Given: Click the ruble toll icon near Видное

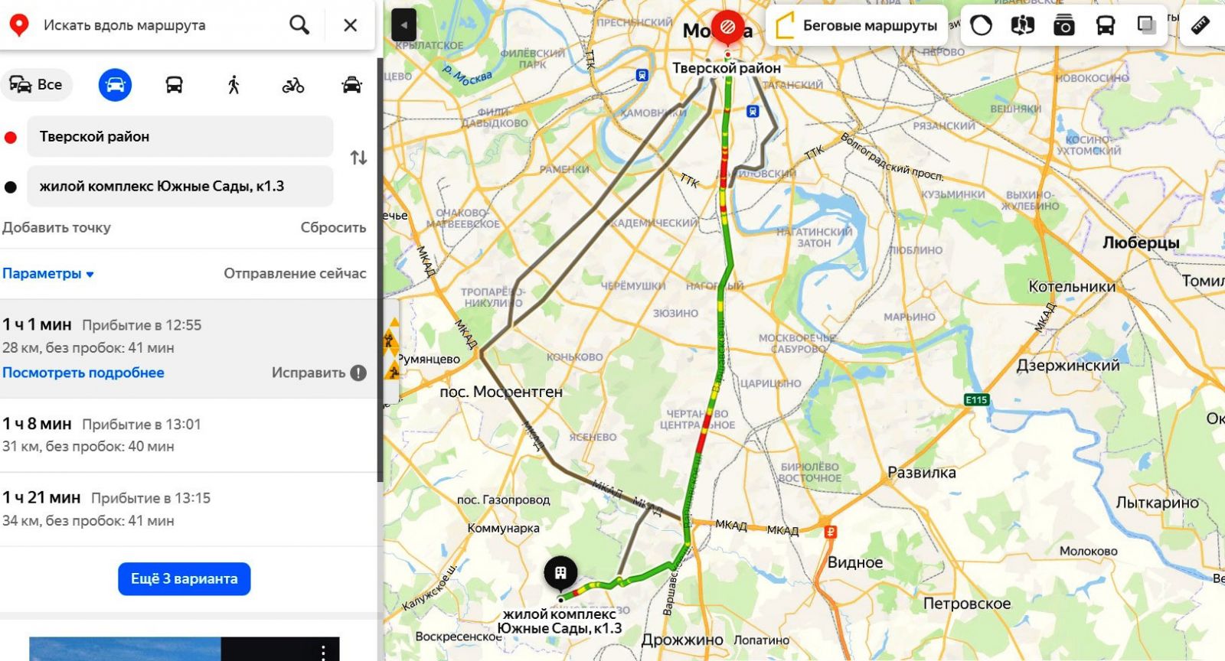Looking at the screenshot, I should (x=830, y=532).
